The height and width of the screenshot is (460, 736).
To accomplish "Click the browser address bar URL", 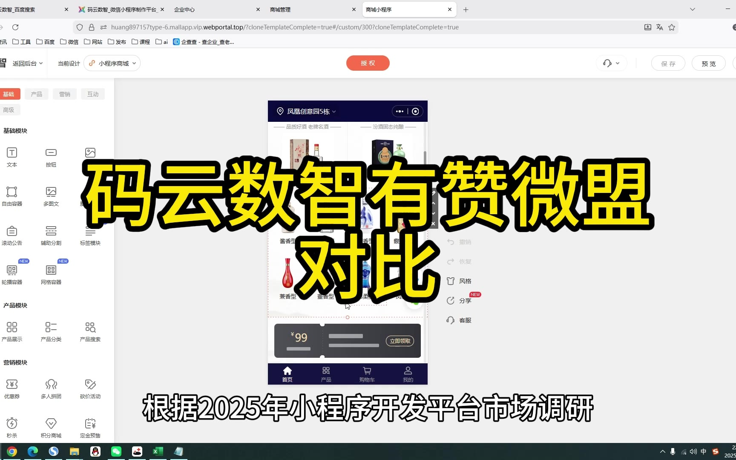I will tap(285, 27).
